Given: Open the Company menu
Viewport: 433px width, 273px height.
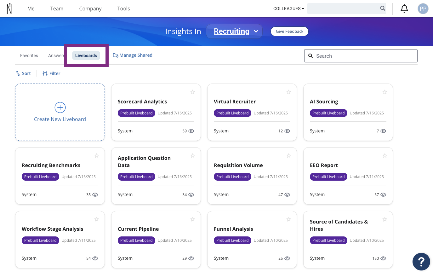Looking at the screenshot, I should pyautogui.click(x=90, y=9).
